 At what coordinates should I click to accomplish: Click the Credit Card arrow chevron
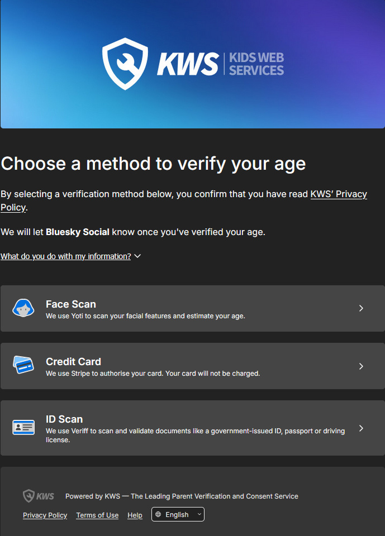pos(361,366)
